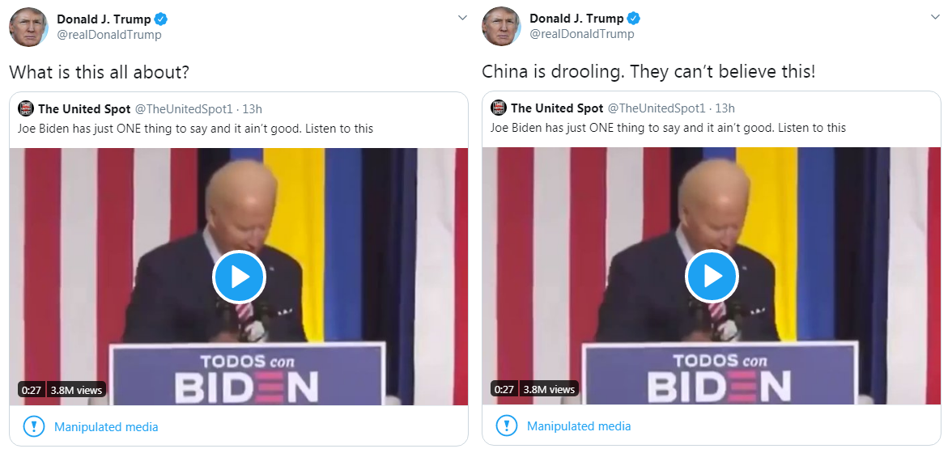This screenshot has width=952, height=453.
Task: Open the 'China is drooling' tweet text
Action: pyautogui.click(x=648, y=71)
